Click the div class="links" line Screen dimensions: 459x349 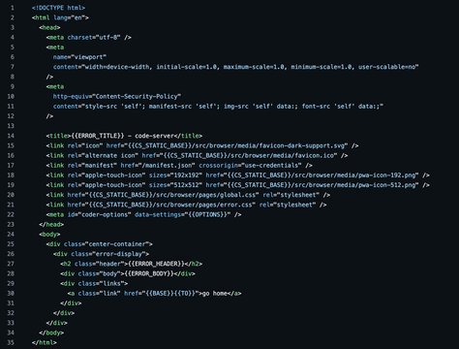[x=94, y=283]
